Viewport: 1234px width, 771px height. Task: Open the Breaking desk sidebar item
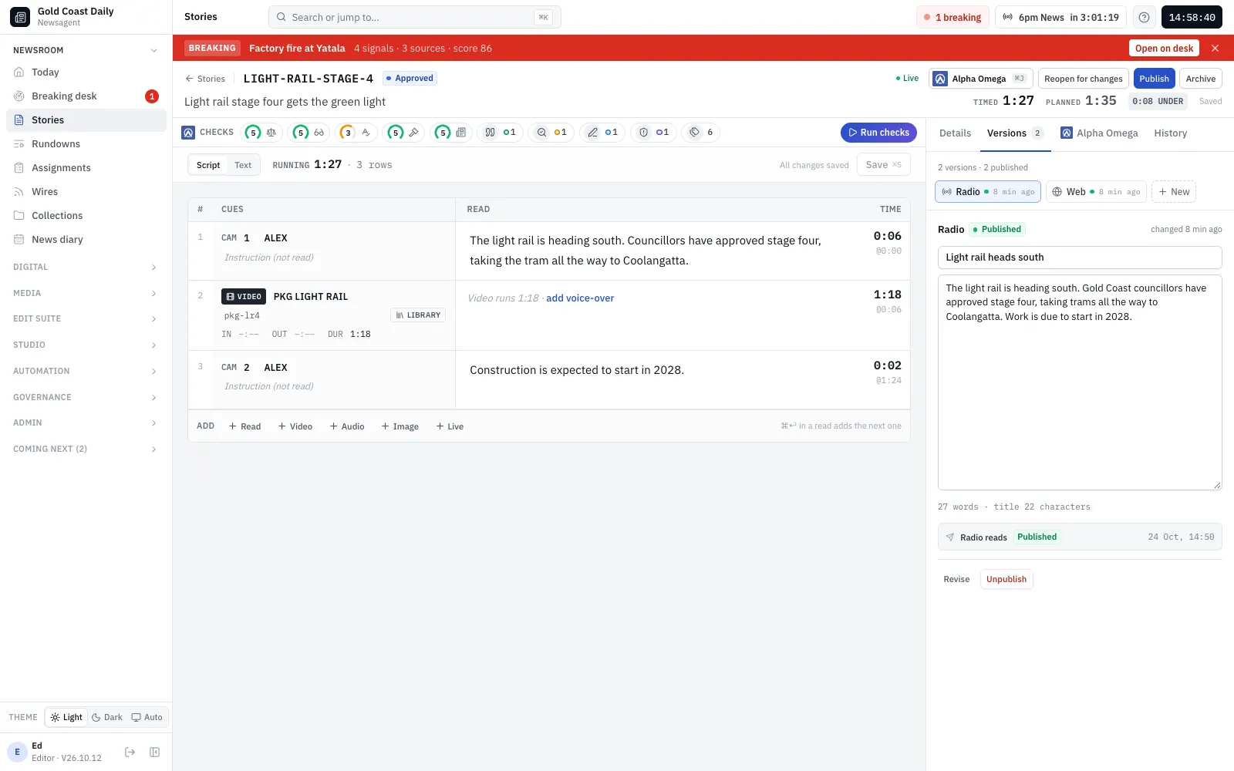(86, 96)
